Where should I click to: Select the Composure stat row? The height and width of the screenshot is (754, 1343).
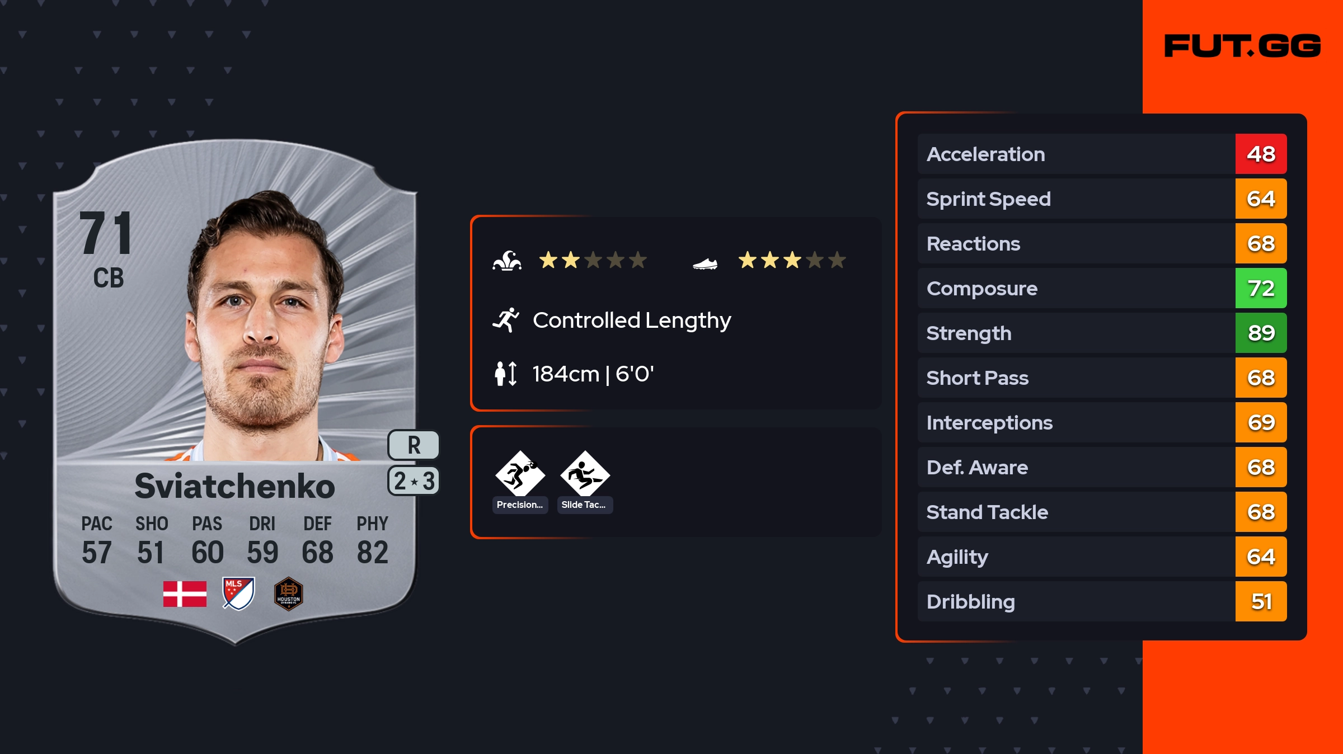(x=1076, y=289)
